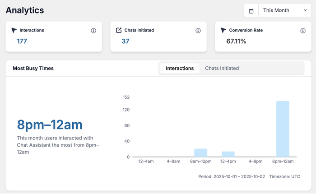
Task: Click the 67.11% conversion rate value
Action: point(236,41)
